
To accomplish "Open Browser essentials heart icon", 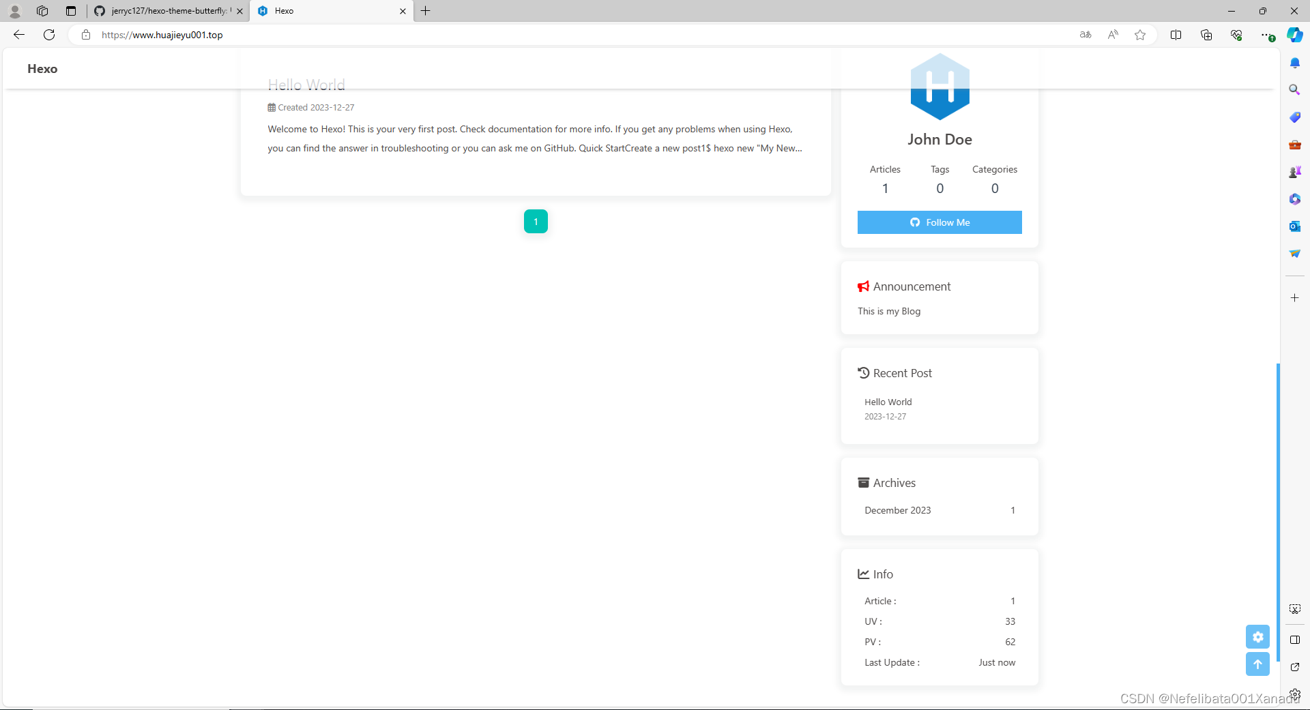I will pos(1236,35).
